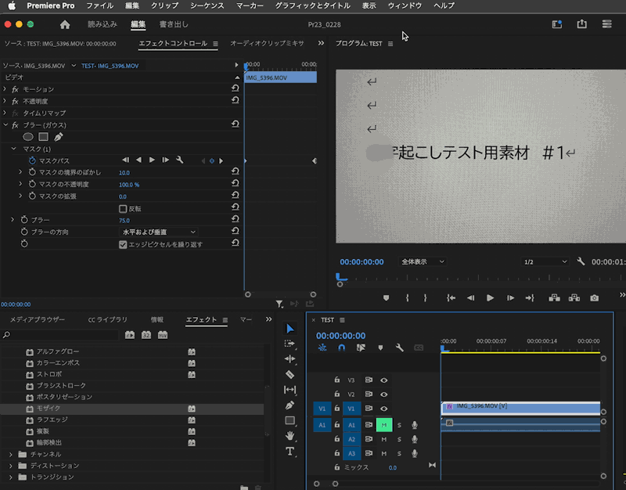Viewport: 626px width, 490px height.
Task: Toggle repeat edge pixels checkbox
Action: tap(123, 244)
